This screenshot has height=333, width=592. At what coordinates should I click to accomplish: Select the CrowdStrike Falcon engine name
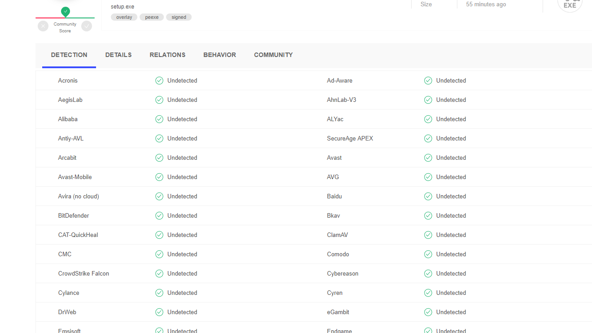(83, 273)
